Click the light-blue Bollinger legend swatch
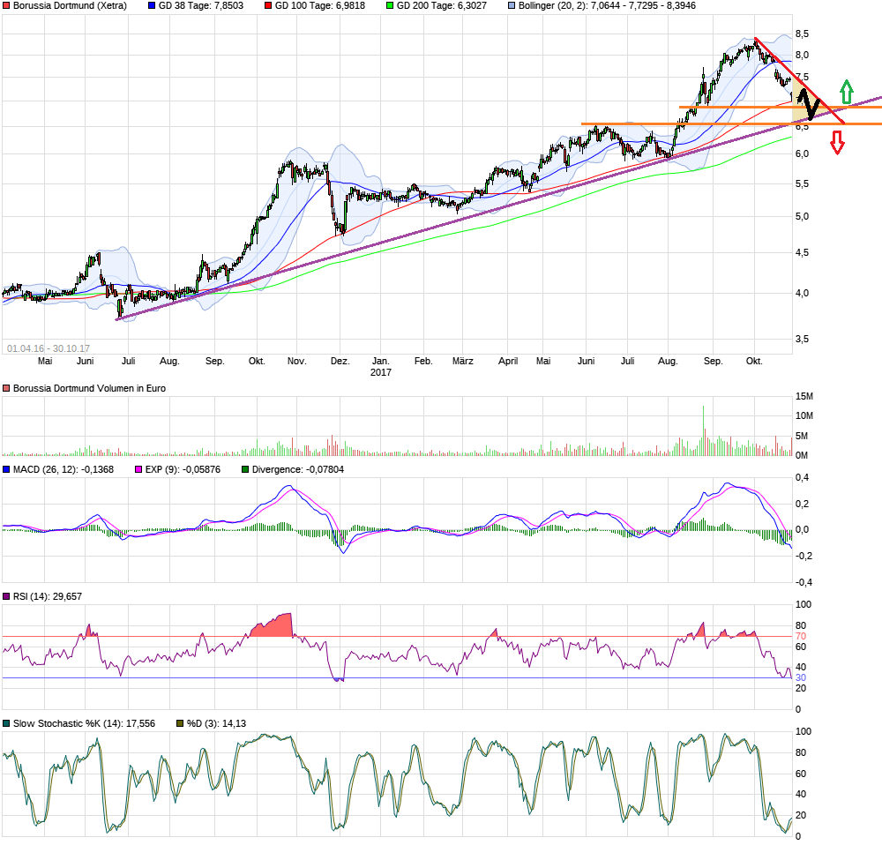The height and width of the screenshot is (845, 882). [x=512, y=5]
